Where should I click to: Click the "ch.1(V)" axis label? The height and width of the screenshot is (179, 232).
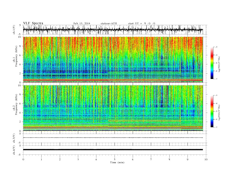(x=14, y=30)
